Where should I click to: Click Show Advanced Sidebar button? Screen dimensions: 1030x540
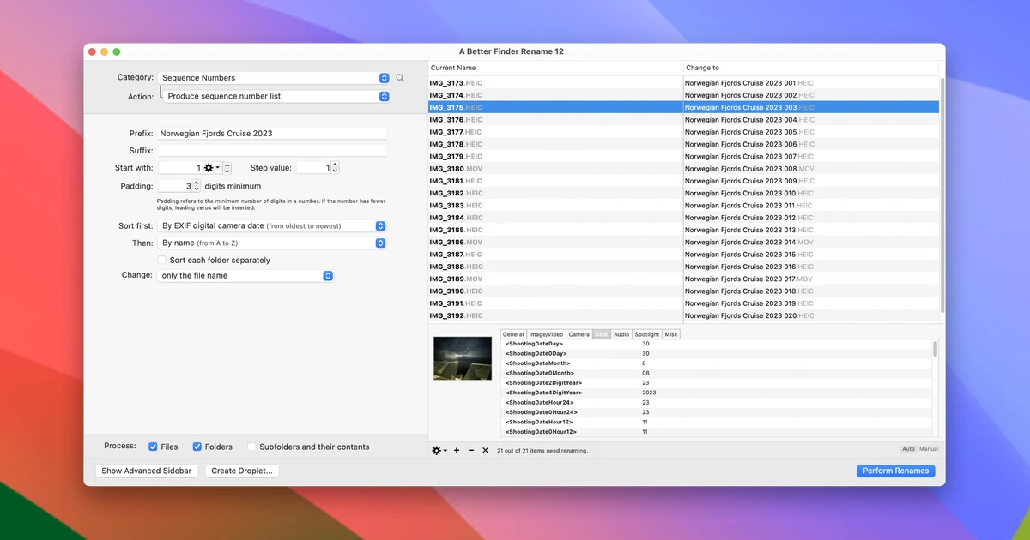point(148,471)
